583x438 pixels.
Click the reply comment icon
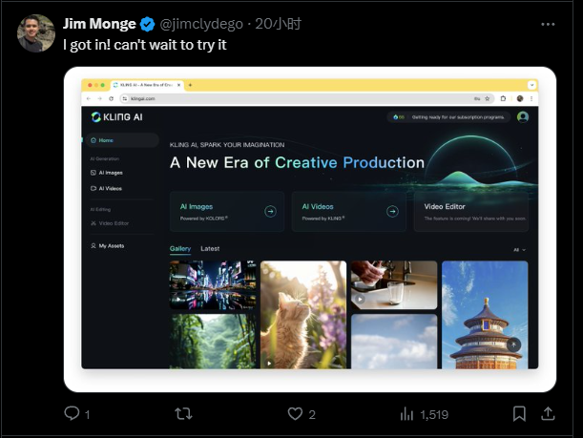[72, 413]
